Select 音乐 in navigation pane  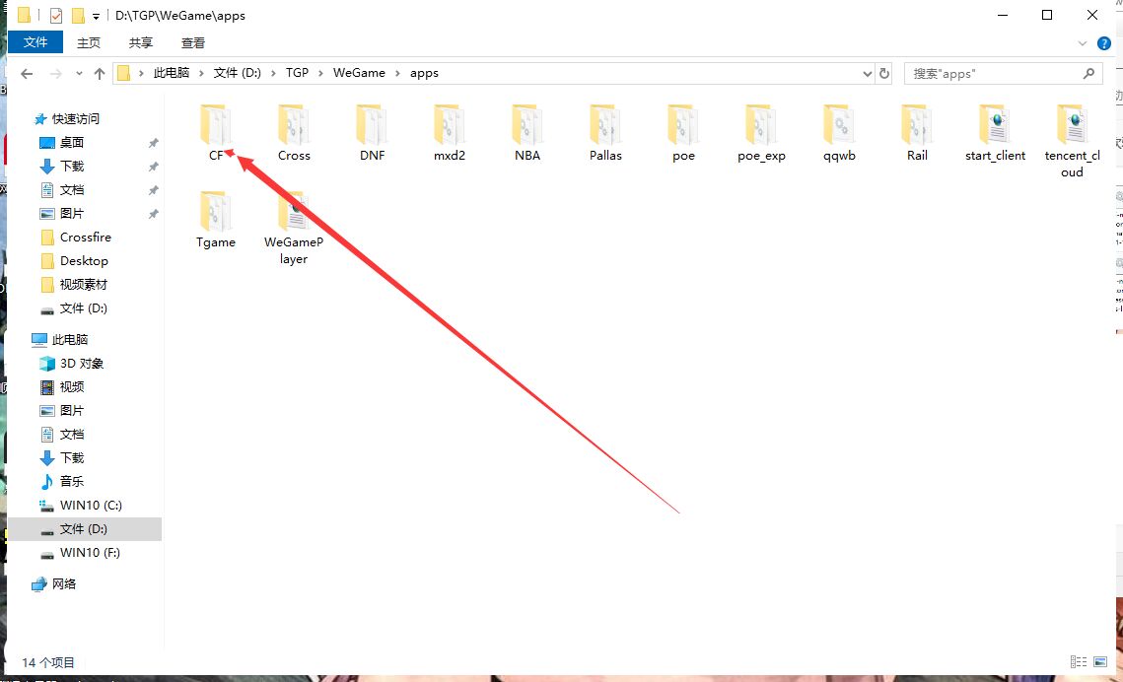pos(72,481)
